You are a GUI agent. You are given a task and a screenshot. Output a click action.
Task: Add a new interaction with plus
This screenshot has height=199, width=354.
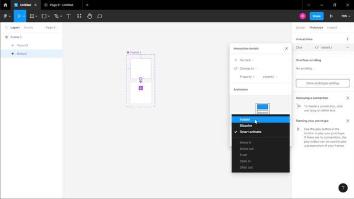(x=347, y=39)
